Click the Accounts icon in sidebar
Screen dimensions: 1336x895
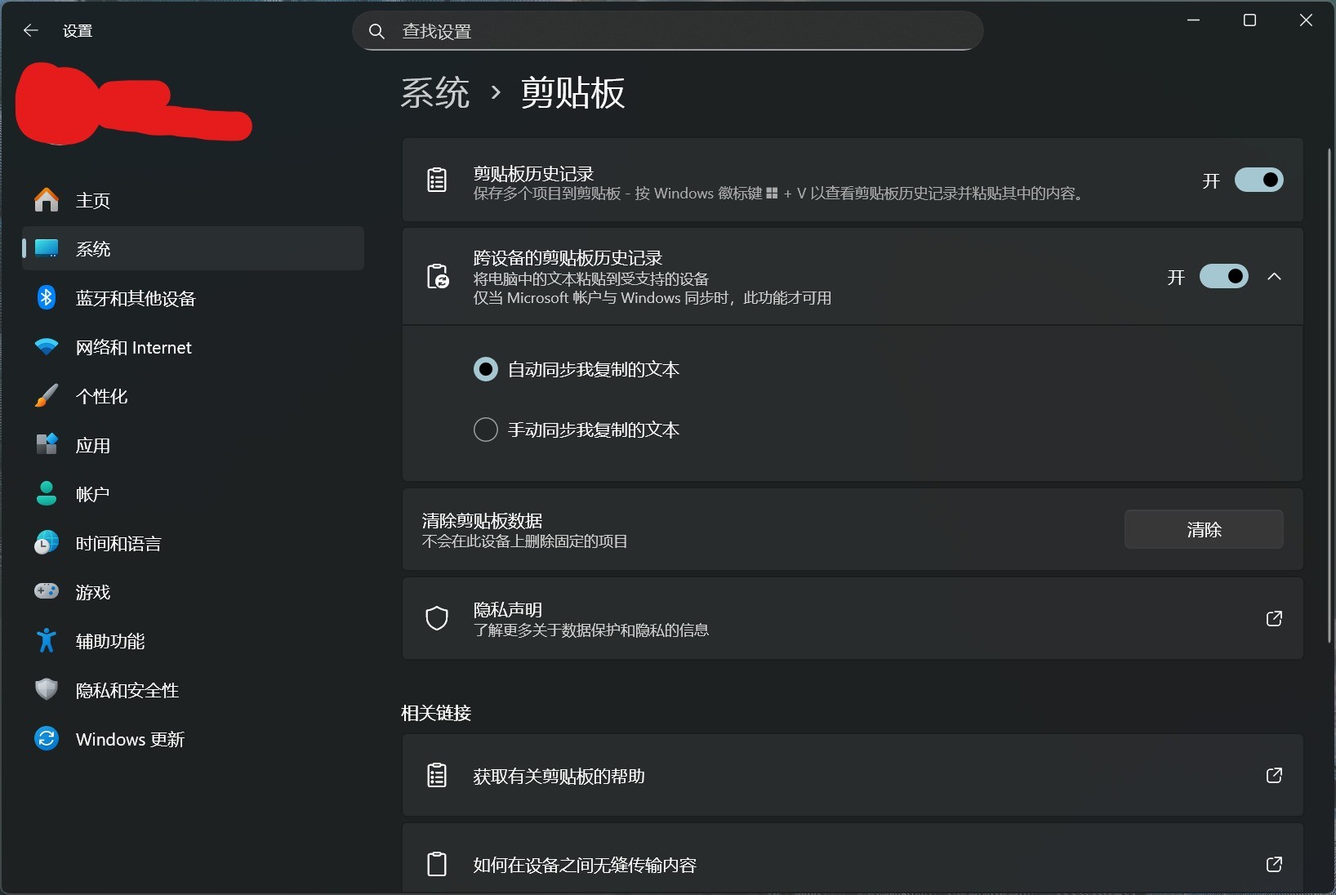point(46,493)
